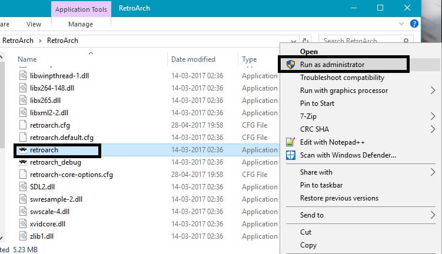Click the Application Tools tab header
The width and height of the screenshot is (442, 254).
81,9
